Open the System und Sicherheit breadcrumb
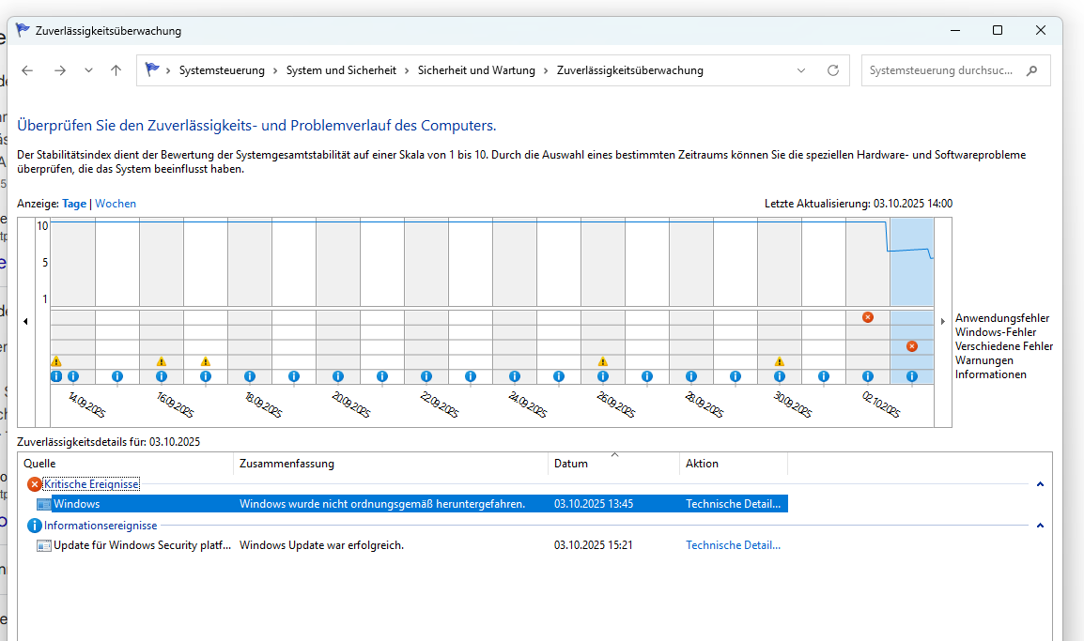 342,70
